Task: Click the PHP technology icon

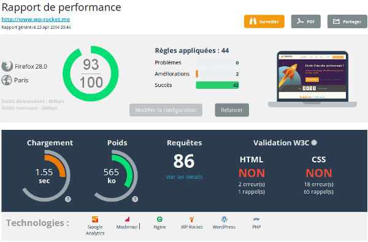Action: (x=256, y=219)
